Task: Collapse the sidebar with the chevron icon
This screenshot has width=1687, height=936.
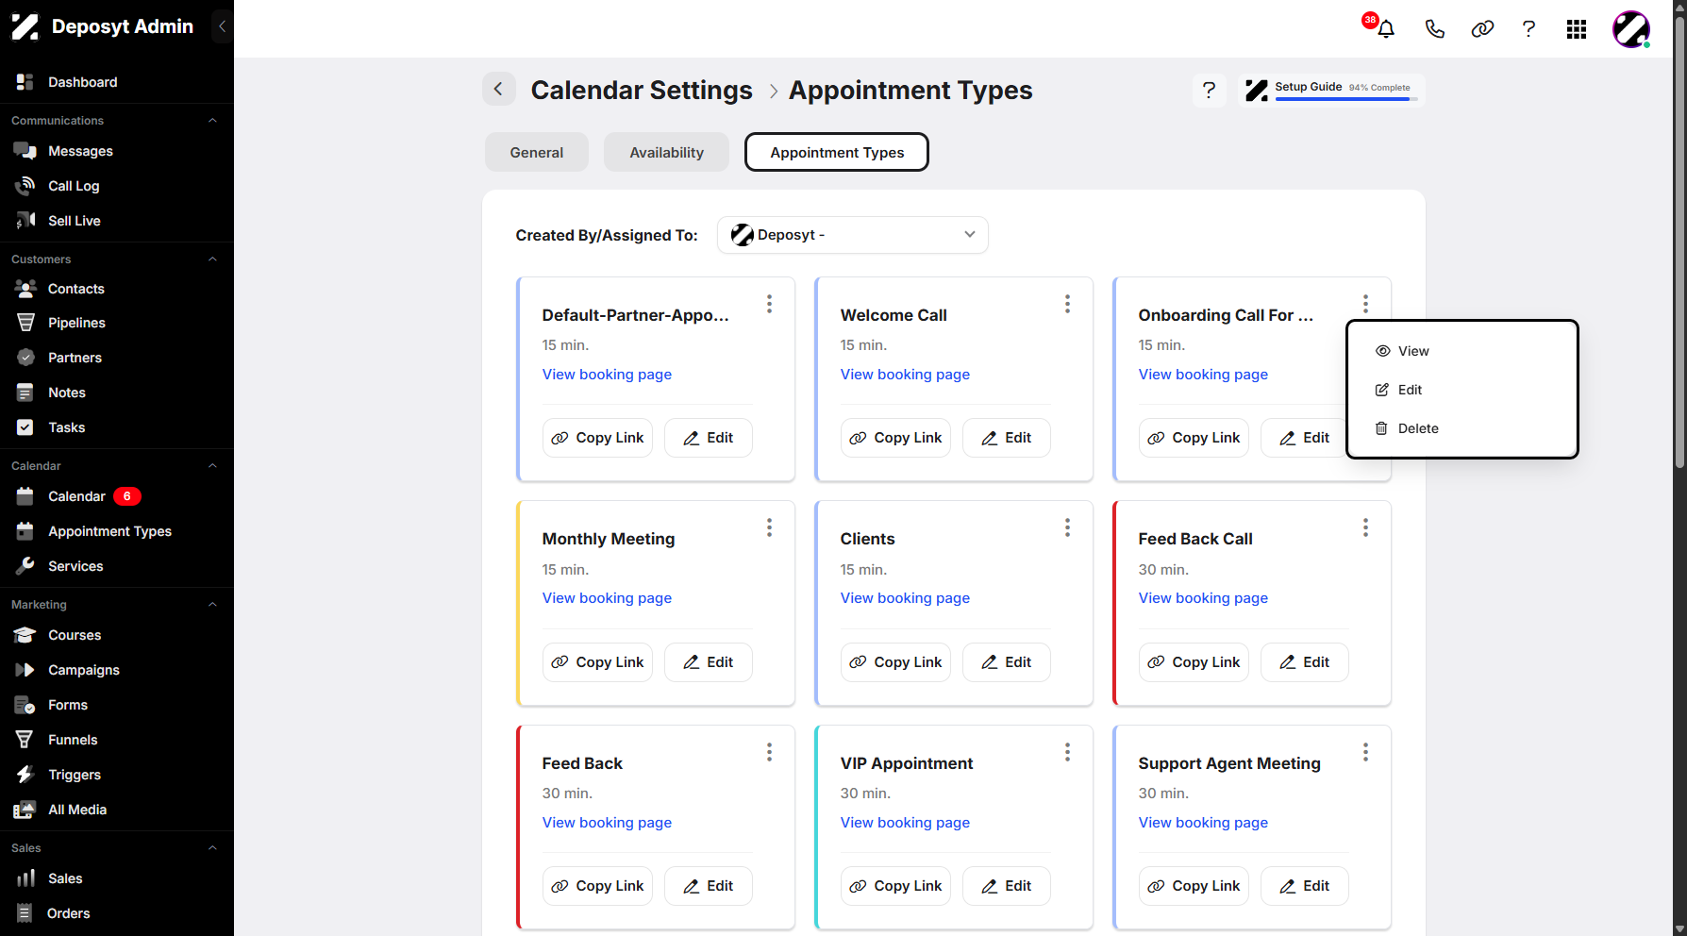Action: coord(222,26)
